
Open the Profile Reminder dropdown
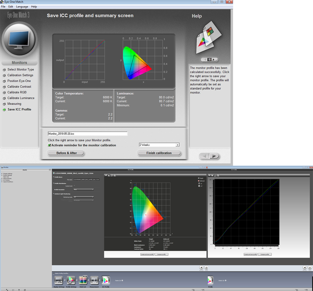(84, 189)
